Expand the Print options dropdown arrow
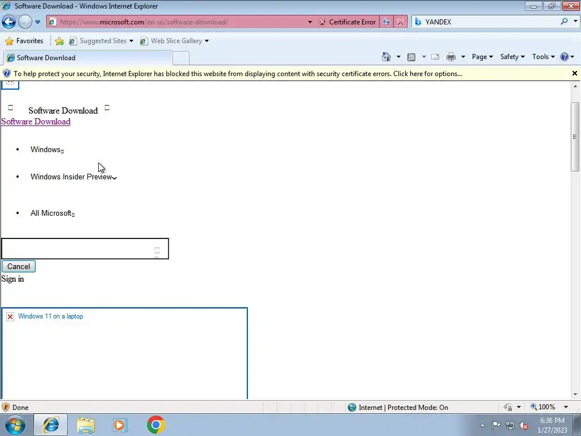Viewport: 581px width, 436px height. tap(463, 57)
